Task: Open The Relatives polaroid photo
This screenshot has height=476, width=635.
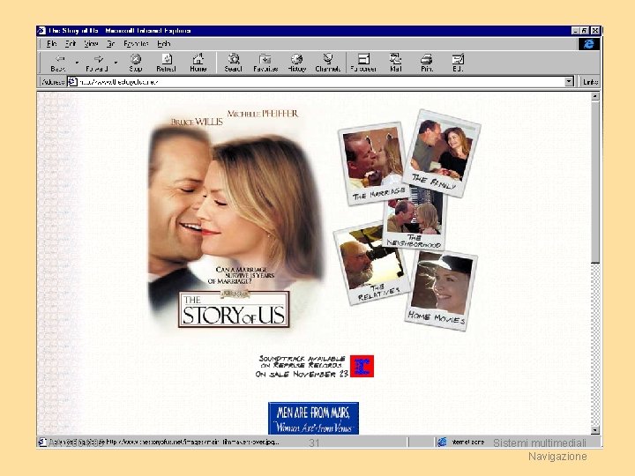Action: point(371,264)
